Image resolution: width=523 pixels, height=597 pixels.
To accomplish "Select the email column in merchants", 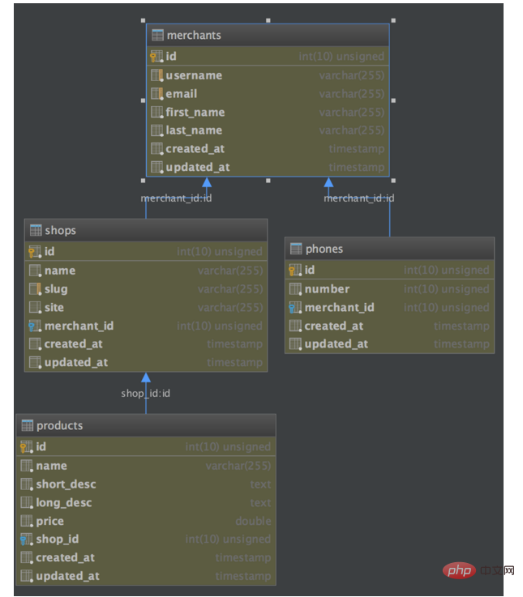I will (x=268, y=94).
